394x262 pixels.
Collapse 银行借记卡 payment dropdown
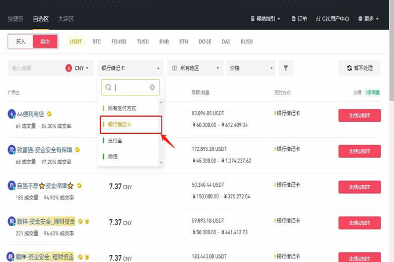tap(130, 68)
